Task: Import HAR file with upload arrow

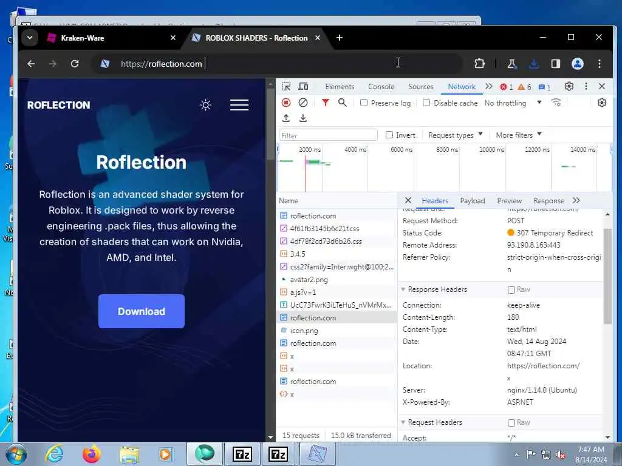Action: (286, 118)
